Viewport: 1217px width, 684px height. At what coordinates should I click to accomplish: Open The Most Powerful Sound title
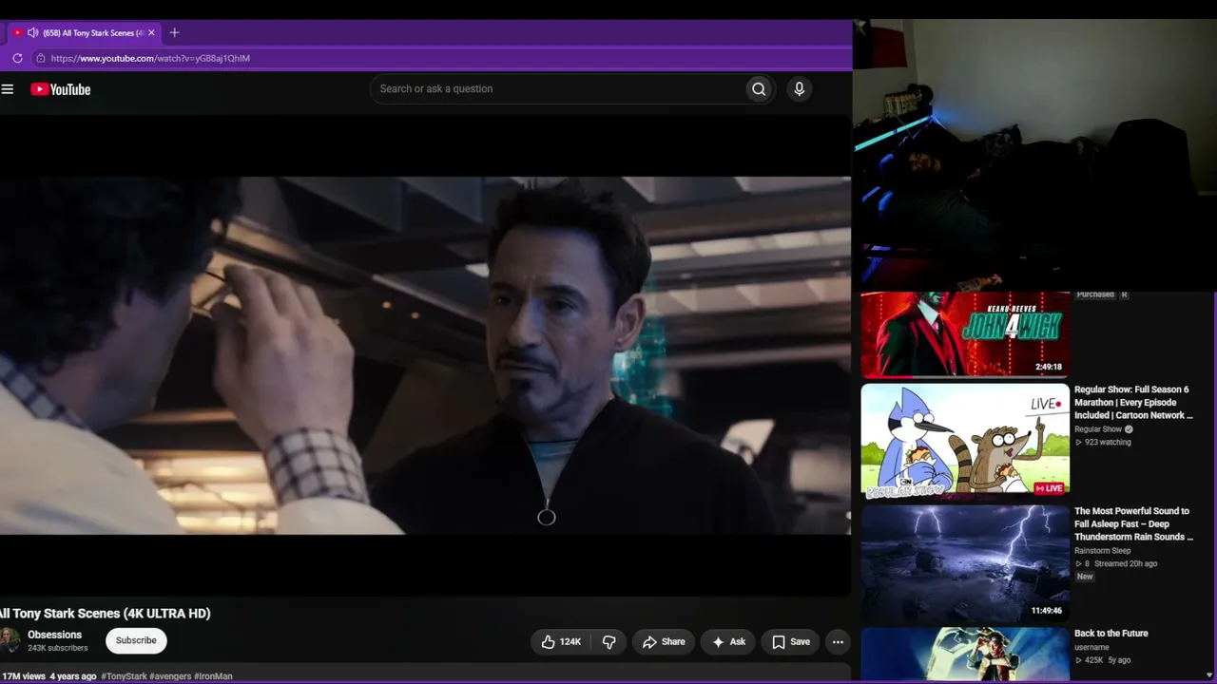1133,524
